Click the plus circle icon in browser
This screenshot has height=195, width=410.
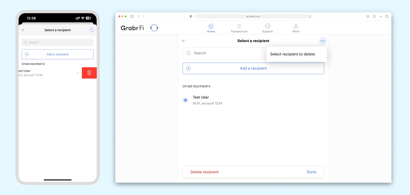[188, 68]
